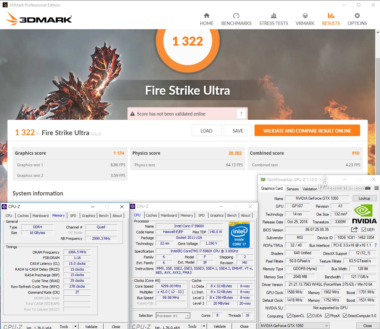Click the Bus Interface question mark in GPU-Z
The image size is (380, 329).
coord(376,245)
